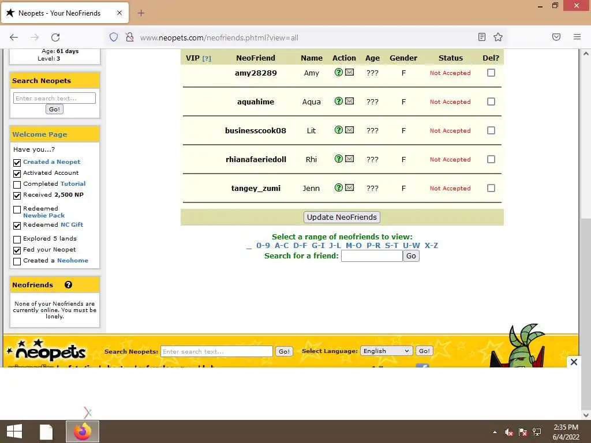591x443 pixels.
Task: Check delete box for aquahime
Action: click(x=491, y=102)
